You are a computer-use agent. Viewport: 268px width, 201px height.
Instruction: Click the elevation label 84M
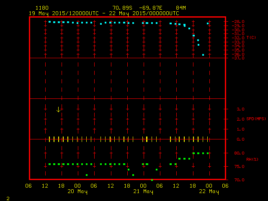click(181, 8)
